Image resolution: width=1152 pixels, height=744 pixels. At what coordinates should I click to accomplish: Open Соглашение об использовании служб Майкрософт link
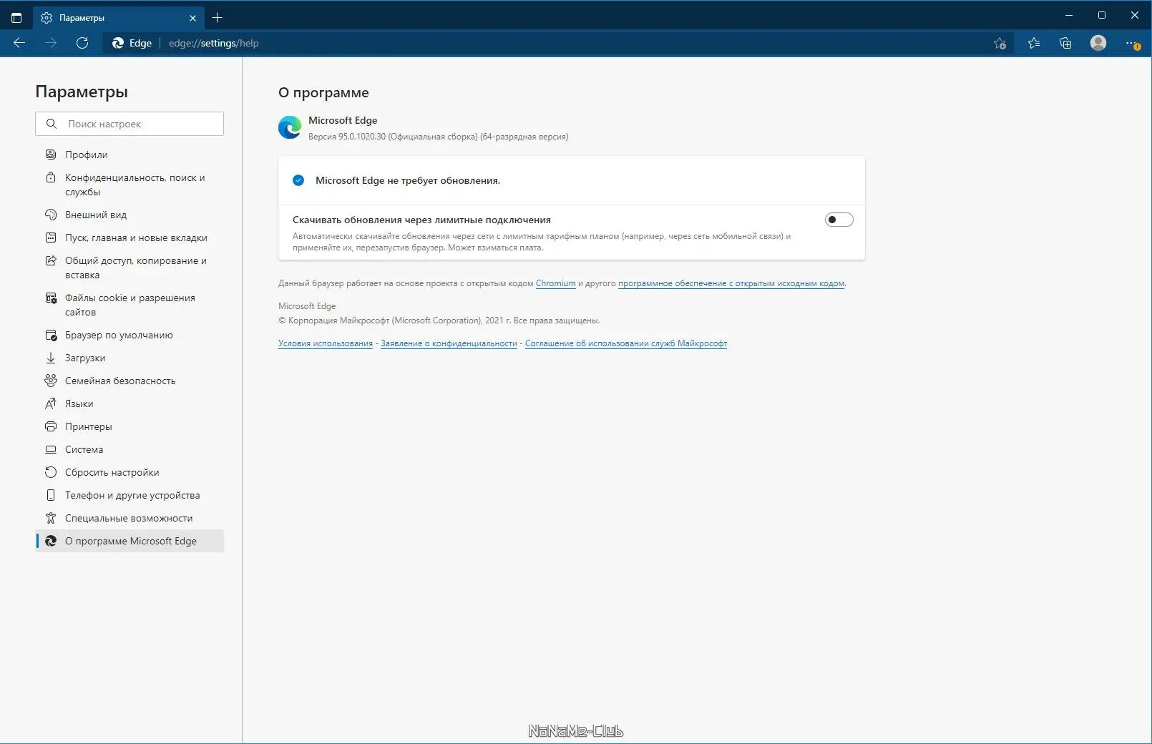[626, 343]
